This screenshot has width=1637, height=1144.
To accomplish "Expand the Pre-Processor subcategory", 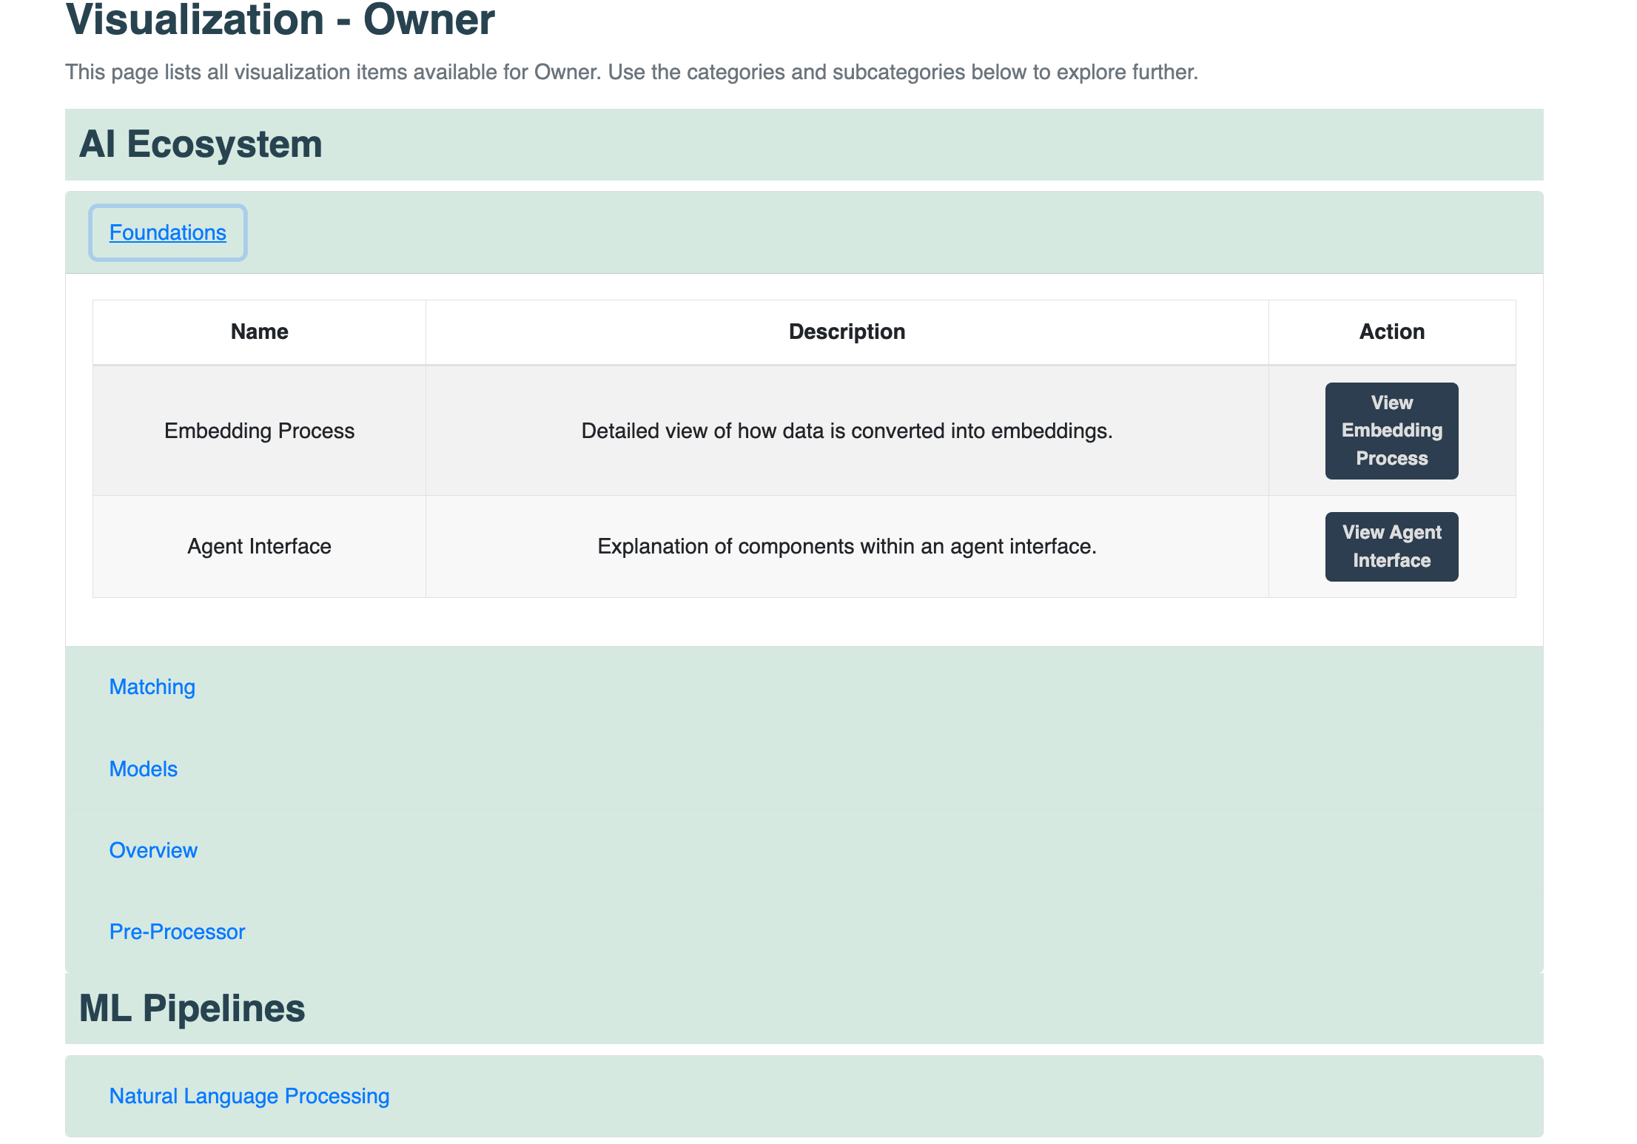I will tap(177, 932).
